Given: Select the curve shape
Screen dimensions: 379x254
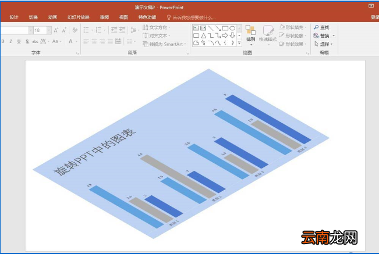Looking at the screenshot, I should tap(218, 43).
